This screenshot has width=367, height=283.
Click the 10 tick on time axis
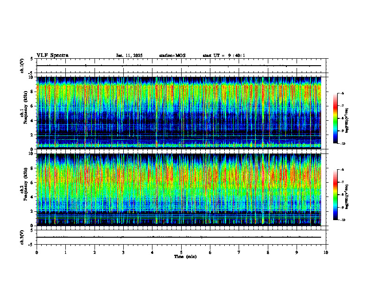pos(326,252)
